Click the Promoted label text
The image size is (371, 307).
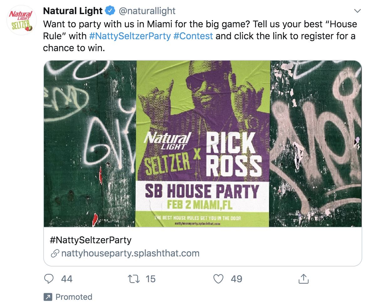click(x=74, y=297)
